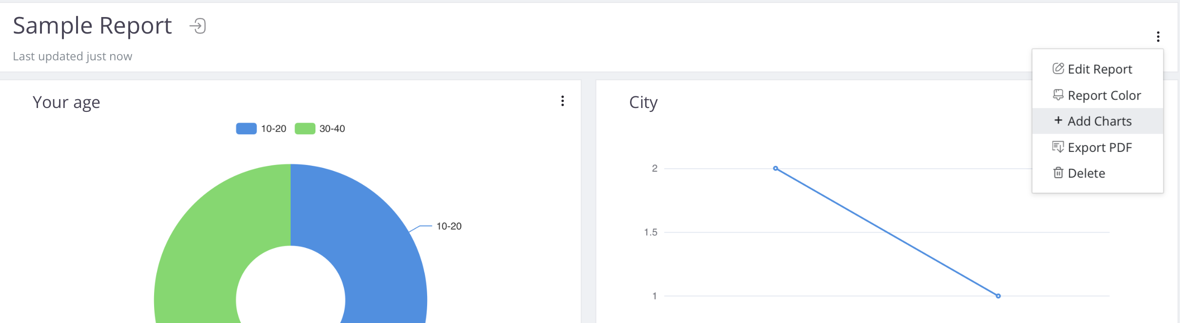
Task: Click the City line point at value 1
Action: click(x=998, y=296)
